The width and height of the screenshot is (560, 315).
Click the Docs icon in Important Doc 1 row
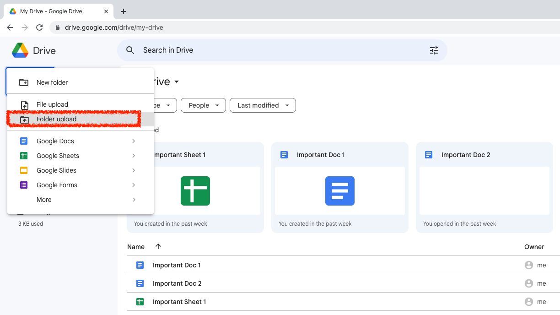140,265
